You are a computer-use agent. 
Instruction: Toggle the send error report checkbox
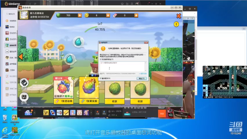tap(101, 59)
